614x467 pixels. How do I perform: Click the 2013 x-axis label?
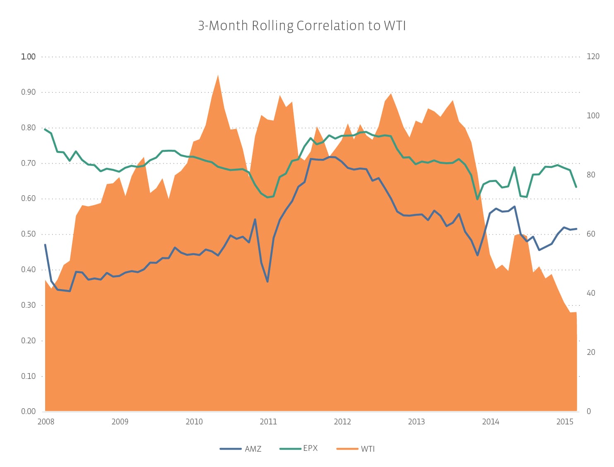click(x=417, y=422)
